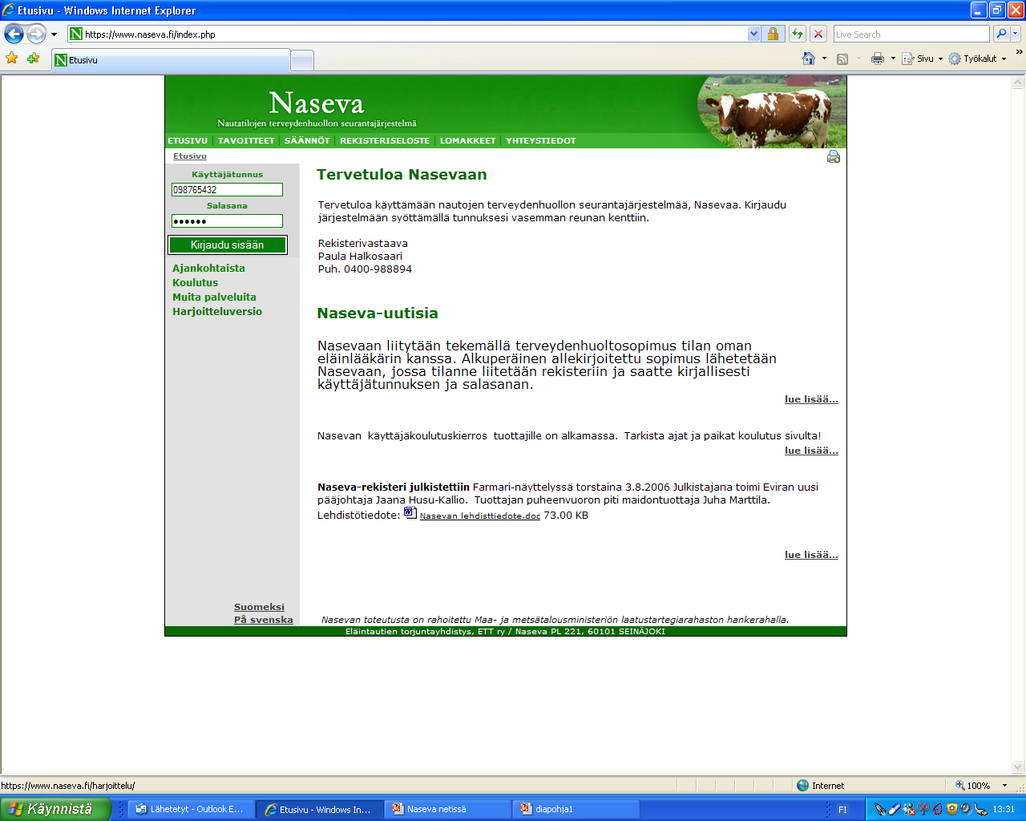Click the Word document icon

coord(410,513)
